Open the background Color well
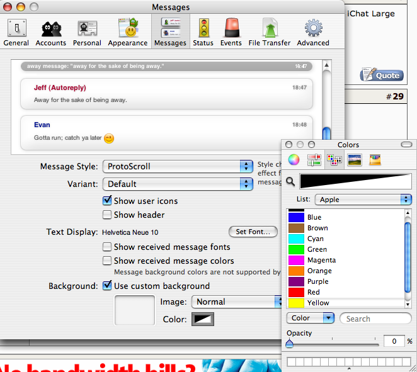This screenshot has height=372, width=417. 203,319
